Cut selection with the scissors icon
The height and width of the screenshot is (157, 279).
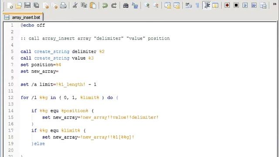75,6
